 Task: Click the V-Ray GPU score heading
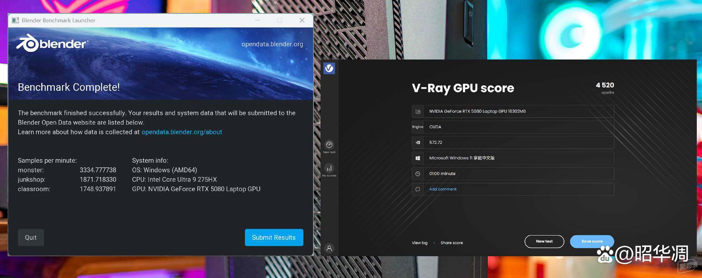click(x=463, y=88)
